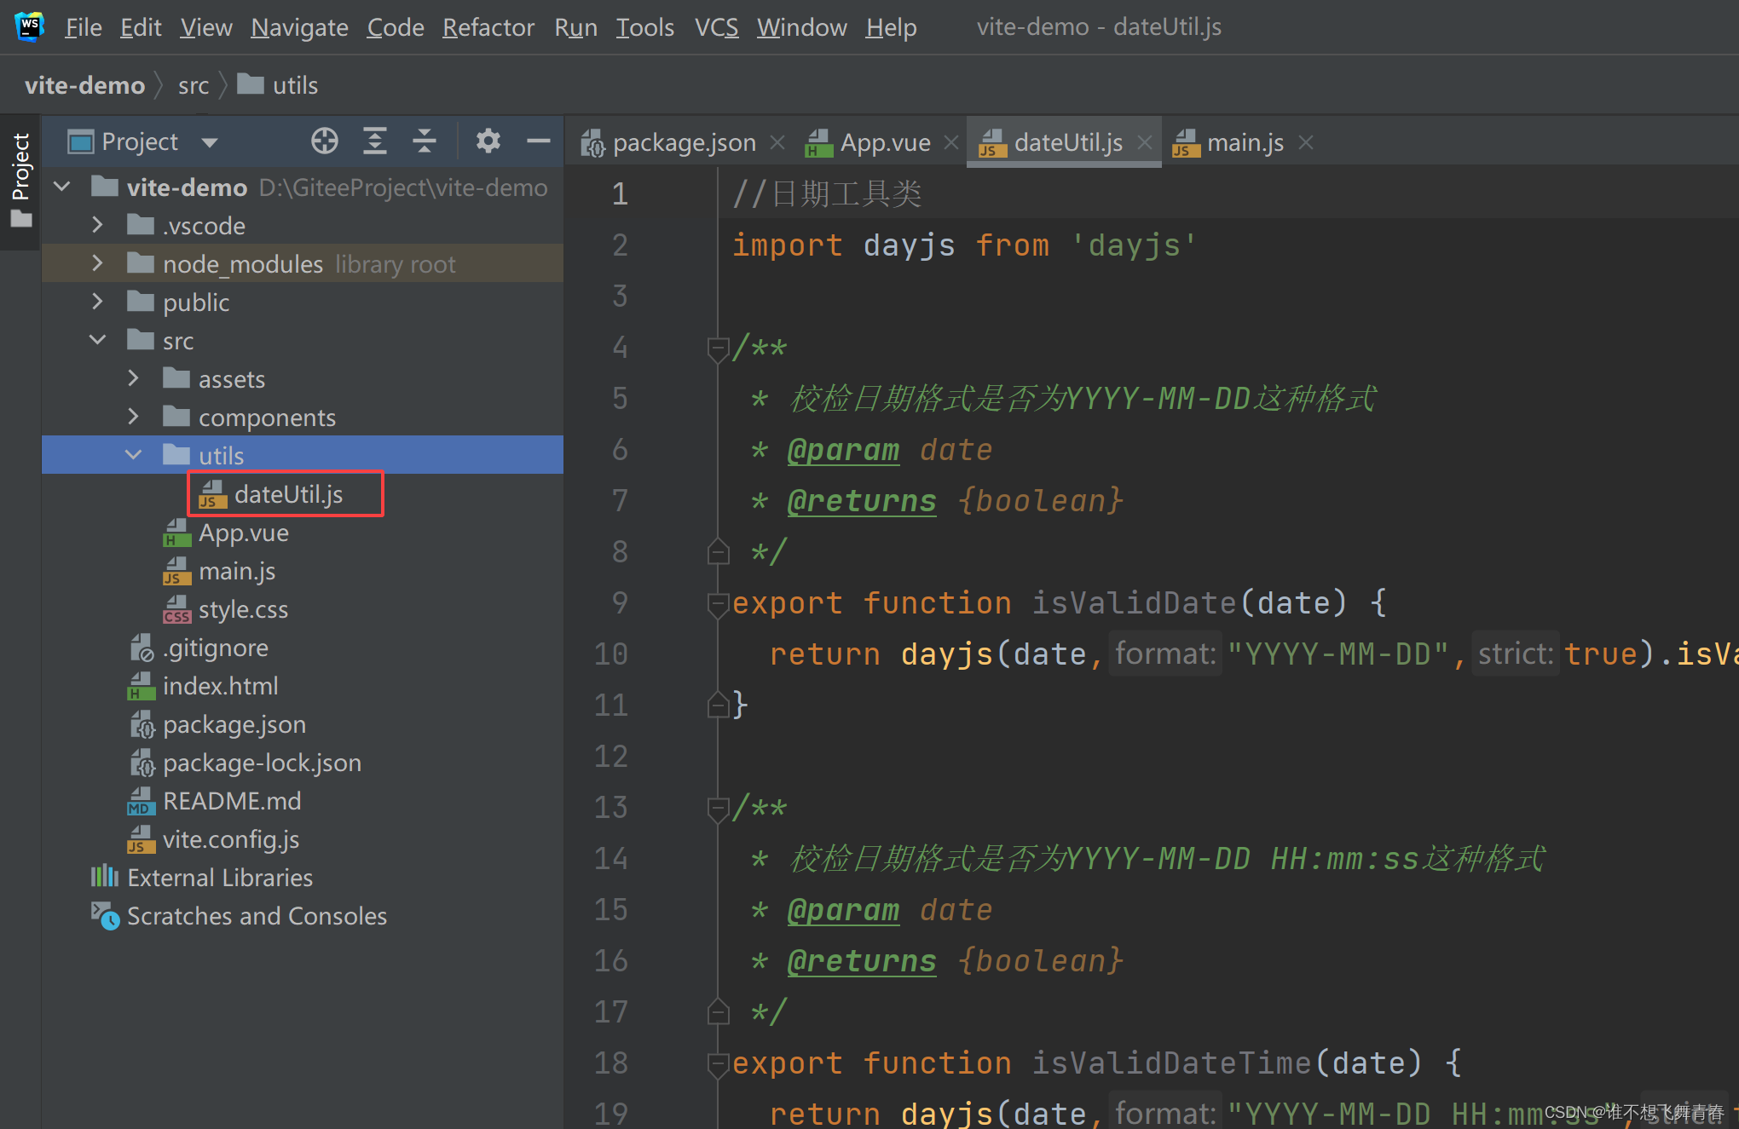Click the Collapse All icon in Project panel

click(424, 141)
